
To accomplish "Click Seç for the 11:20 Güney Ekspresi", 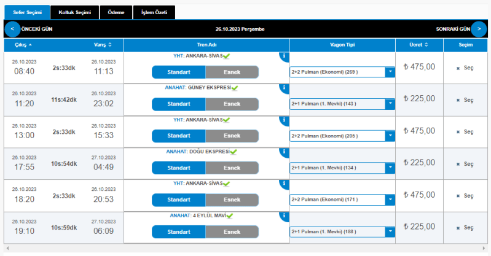I will tap(465, 99).
